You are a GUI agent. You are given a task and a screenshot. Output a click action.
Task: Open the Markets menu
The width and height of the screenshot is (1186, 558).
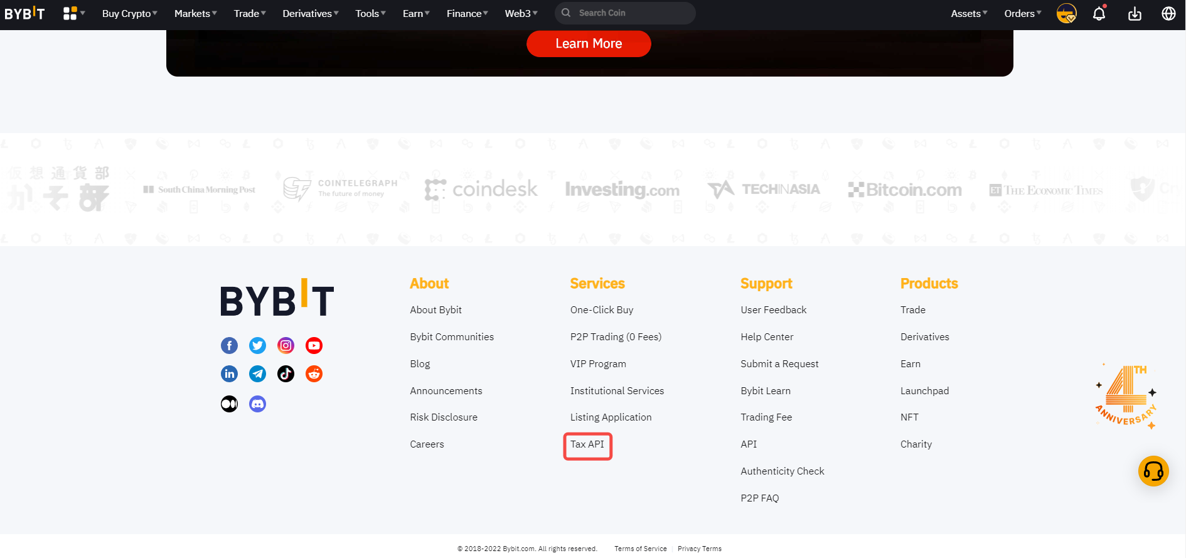tap(195, 14)
